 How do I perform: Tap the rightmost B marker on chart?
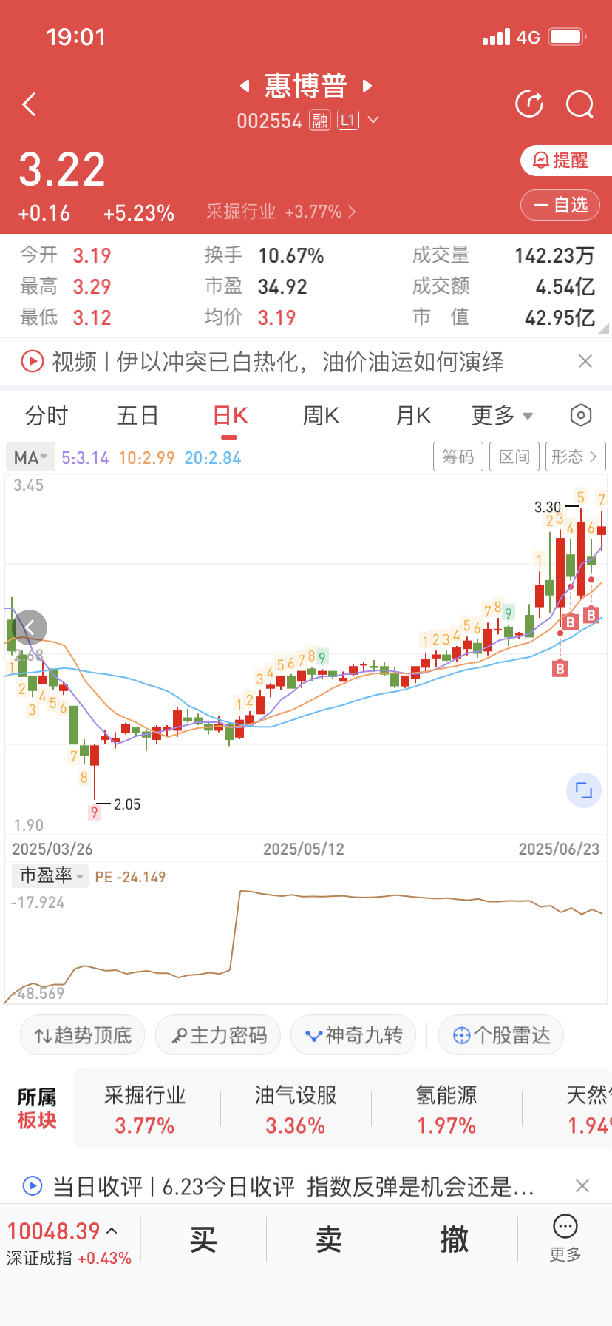[591, 615]
